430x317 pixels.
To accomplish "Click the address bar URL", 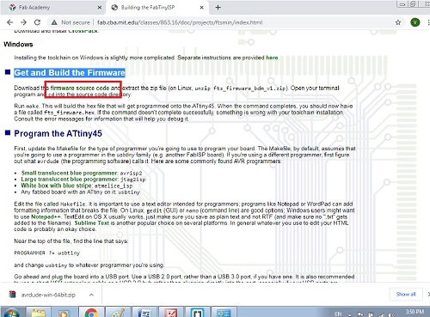I will (x=180, y=22).
